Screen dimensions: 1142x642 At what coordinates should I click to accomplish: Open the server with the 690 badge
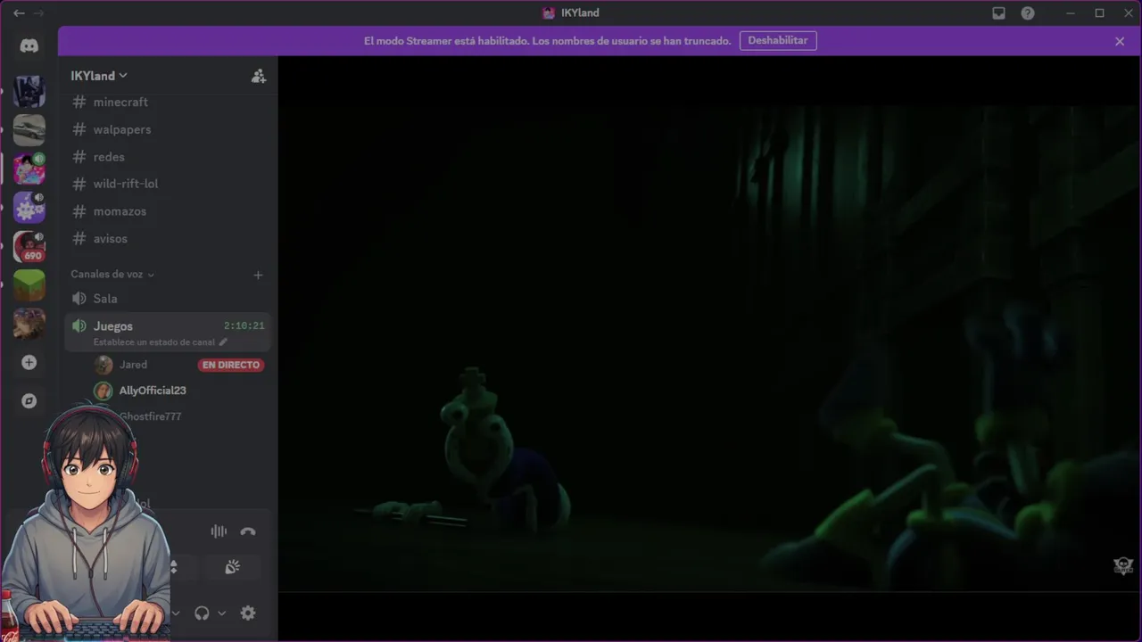coord(29,246)
